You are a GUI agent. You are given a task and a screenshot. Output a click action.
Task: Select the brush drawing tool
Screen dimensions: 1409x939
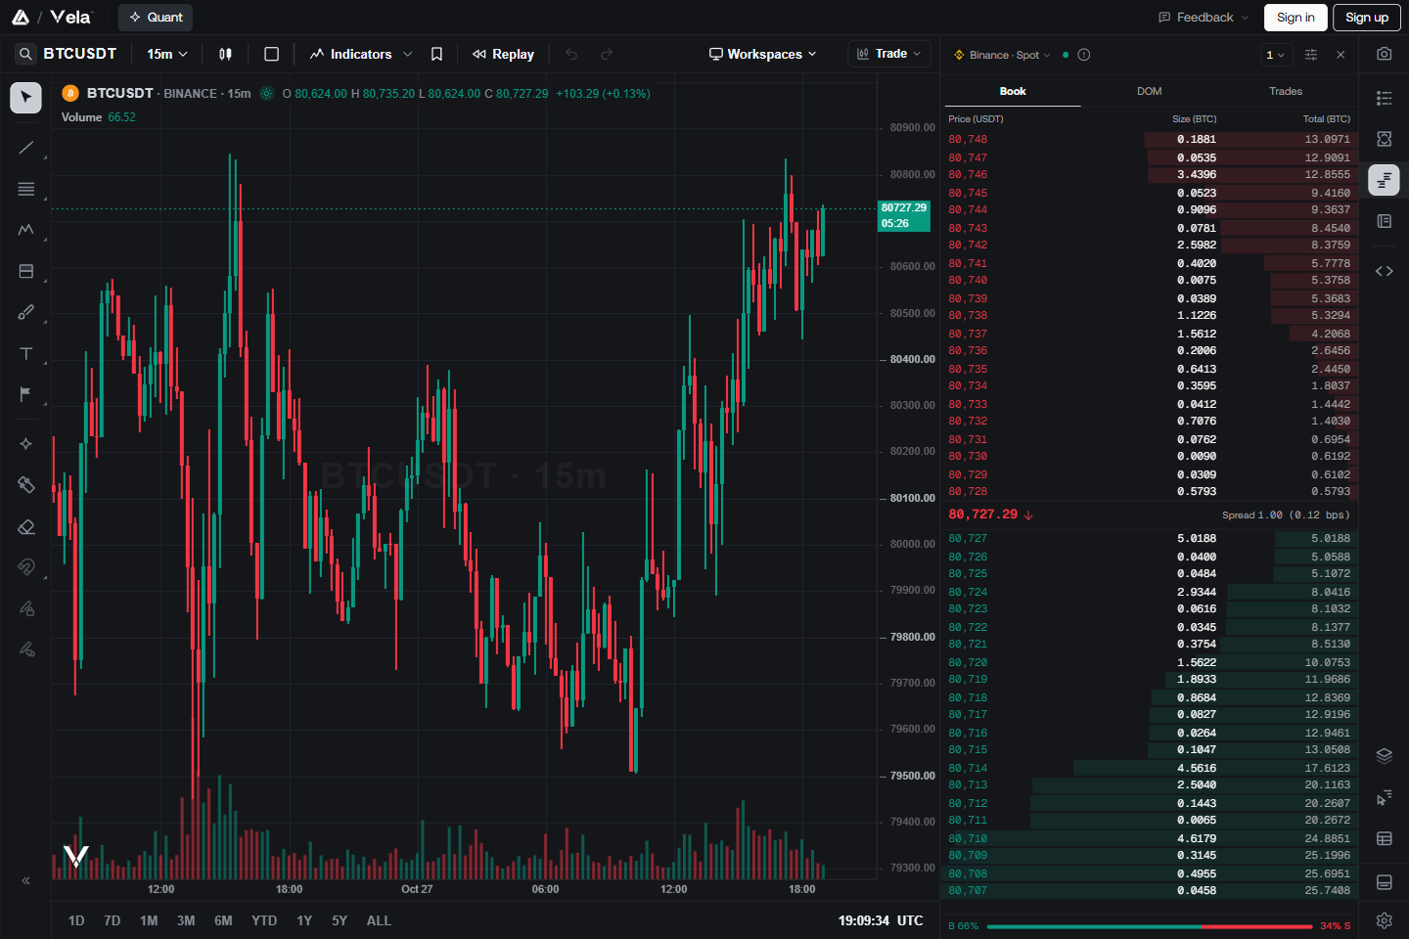(x=26, y=312)
